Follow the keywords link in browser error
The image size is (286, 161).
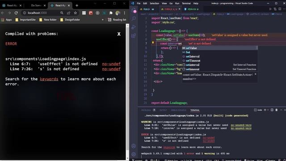point(49,79)
